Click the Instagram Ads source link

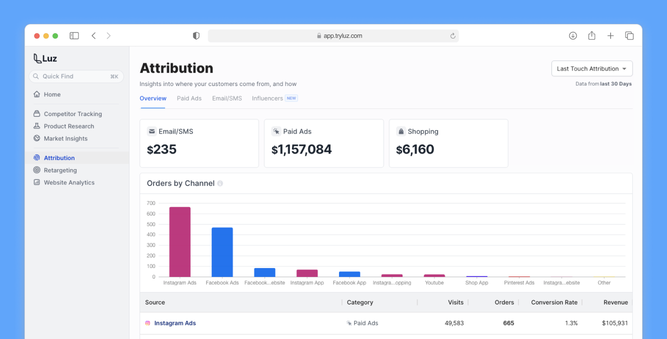pos(175,323)
